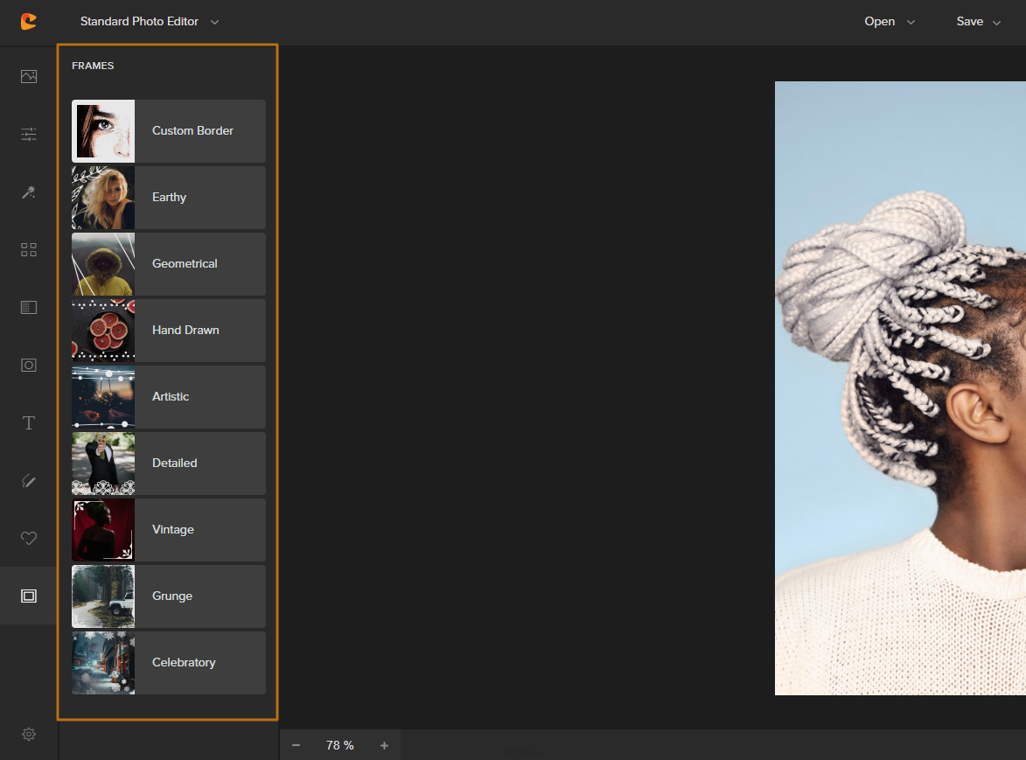The image size is (1026, 760).
Task: Click the orange app logo
Action: 29,22
